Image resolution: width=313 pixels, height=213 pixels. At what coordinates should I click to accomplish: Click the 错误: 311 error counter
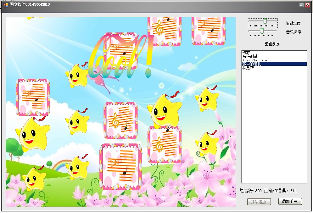coord(287,191)
